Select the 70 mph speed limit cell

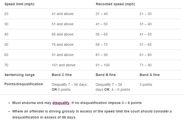click(x=6, y=65)
